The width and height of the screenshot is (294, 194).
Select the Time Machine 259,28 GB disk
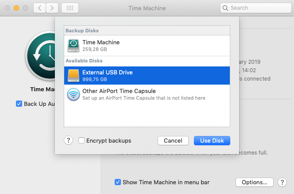click(147, 45)
